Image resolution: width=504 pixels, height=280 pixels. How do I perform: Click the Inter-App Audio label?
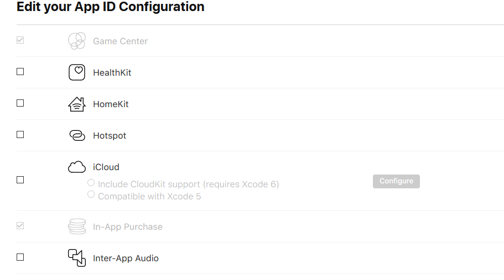coord(126,258)
